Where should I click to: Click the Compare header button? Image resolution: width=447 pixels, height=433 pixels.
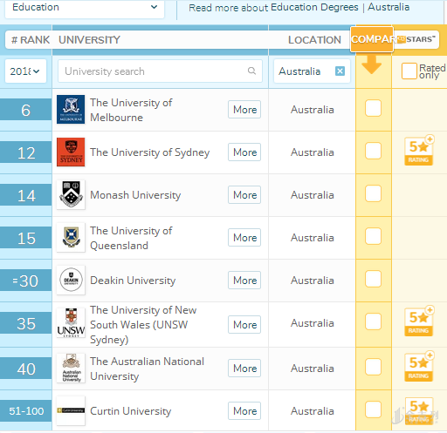pyautogui.click(x=372, y=39)
